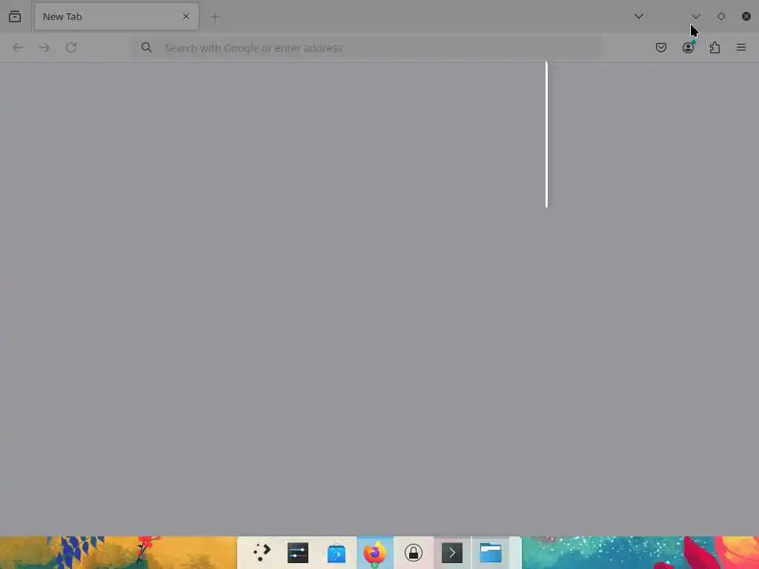
Task: Open Discover software store in taskbar
Action: pos(337,553)
